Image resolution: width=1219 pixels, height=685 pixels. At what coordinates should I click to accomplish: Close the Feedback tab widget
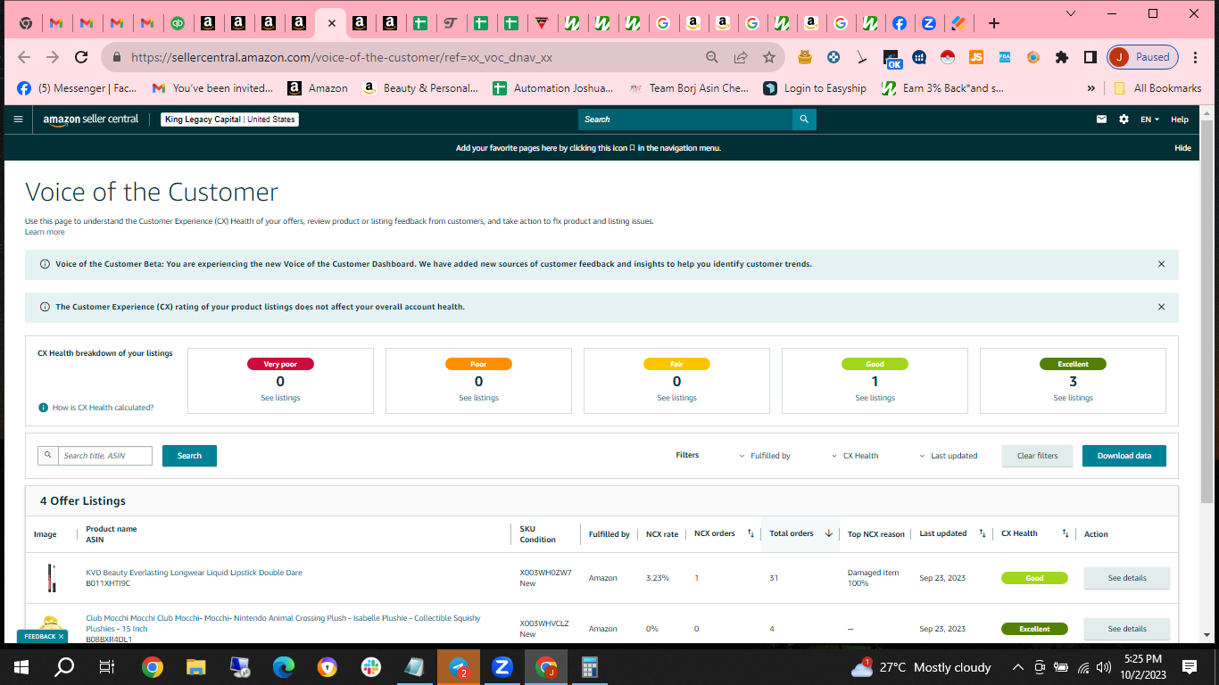61,637
